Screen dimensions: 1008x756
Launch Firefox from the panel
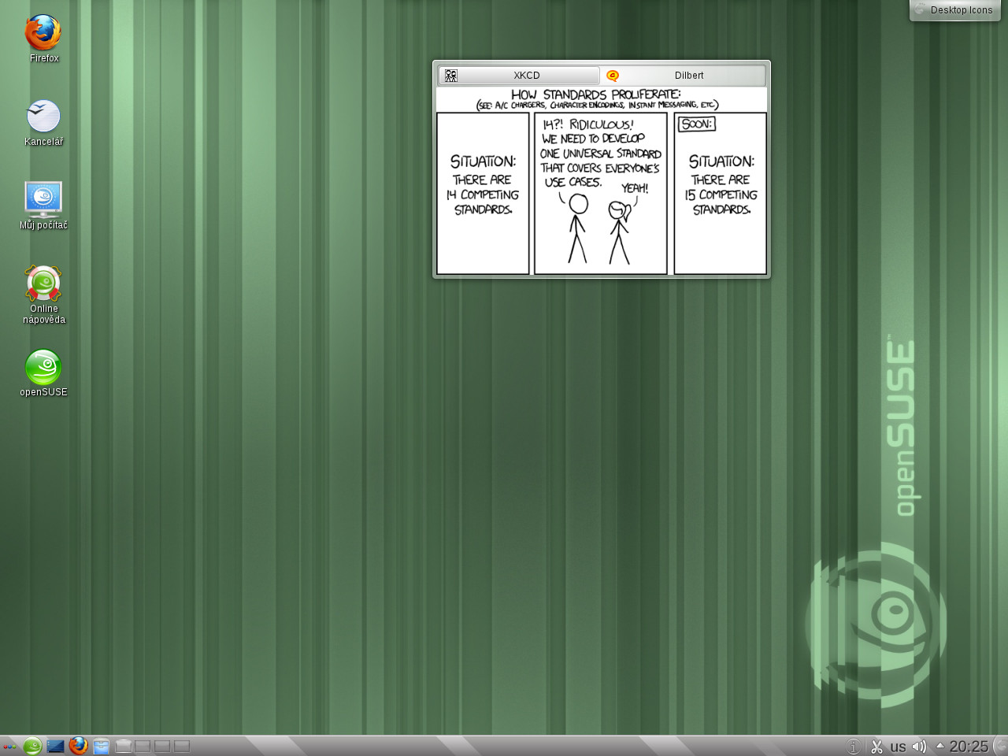tap(78, 746)
